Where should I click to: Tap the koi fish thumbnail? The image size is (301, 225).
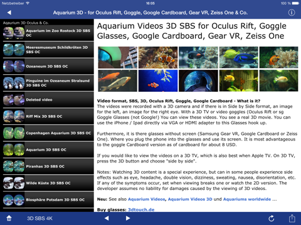click(118, 81)
